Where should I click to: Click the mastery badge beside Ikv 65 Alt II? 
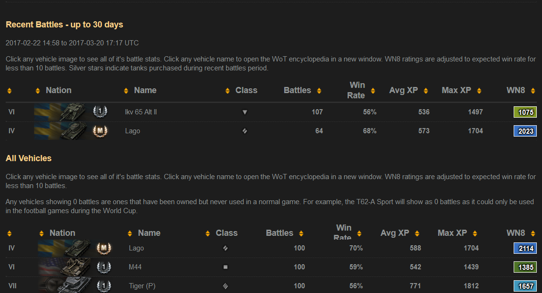[100, 112]
